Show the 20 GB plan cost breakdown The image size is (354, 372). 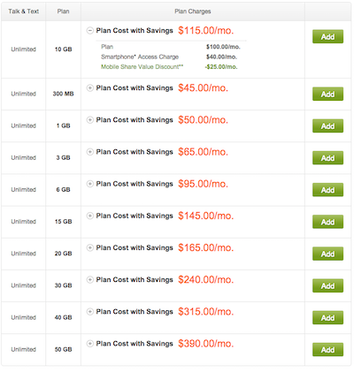pos(90,247)
